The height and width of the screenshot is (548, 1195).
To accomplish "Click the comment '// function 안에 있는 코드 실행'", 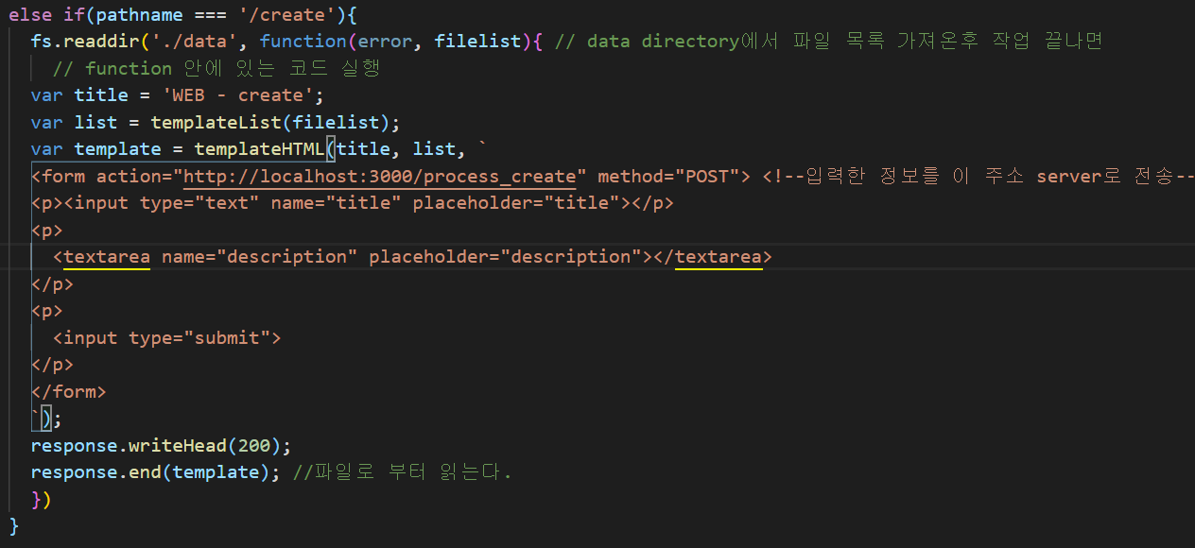I will [216, 68].
